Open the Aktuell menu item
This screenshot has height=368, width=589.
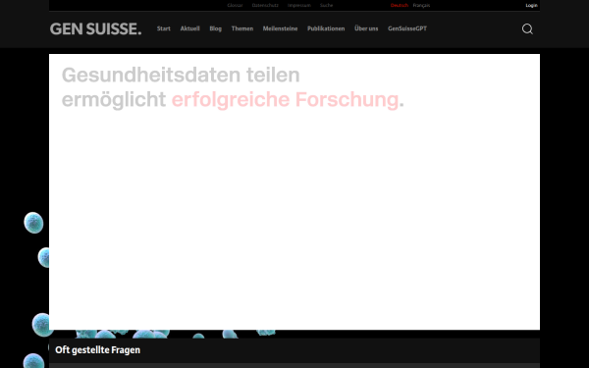tap(190, 28)
